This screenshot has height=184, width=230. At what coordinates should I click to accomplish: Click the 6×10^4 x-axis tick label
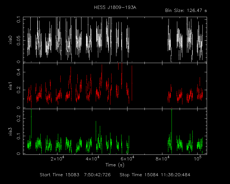127,159
